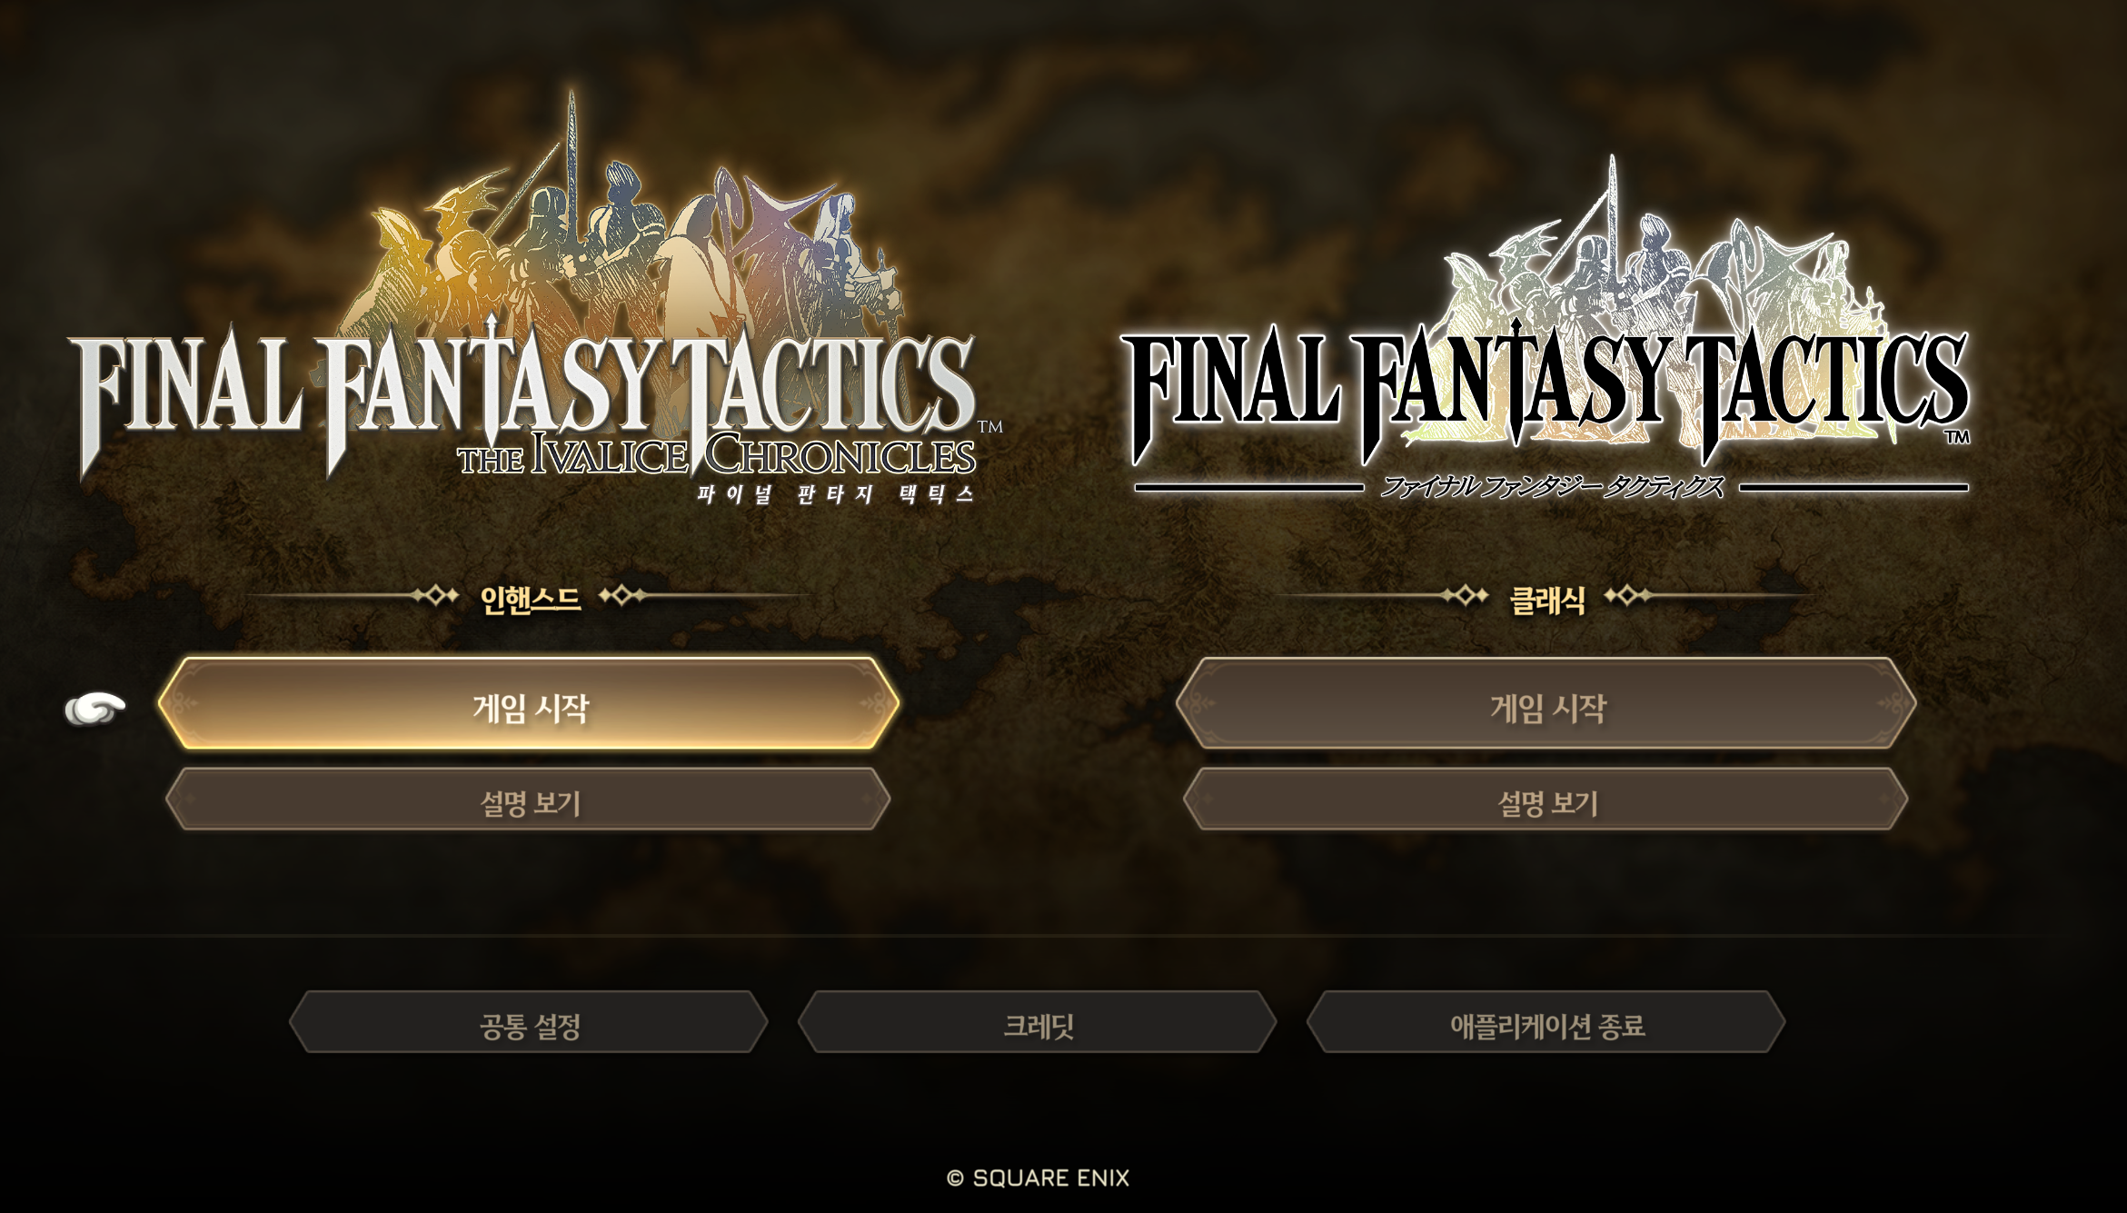Screen dimensions: 2127x1213
Task: Open 설명 보기 for the classic version
Action: 1546,800
